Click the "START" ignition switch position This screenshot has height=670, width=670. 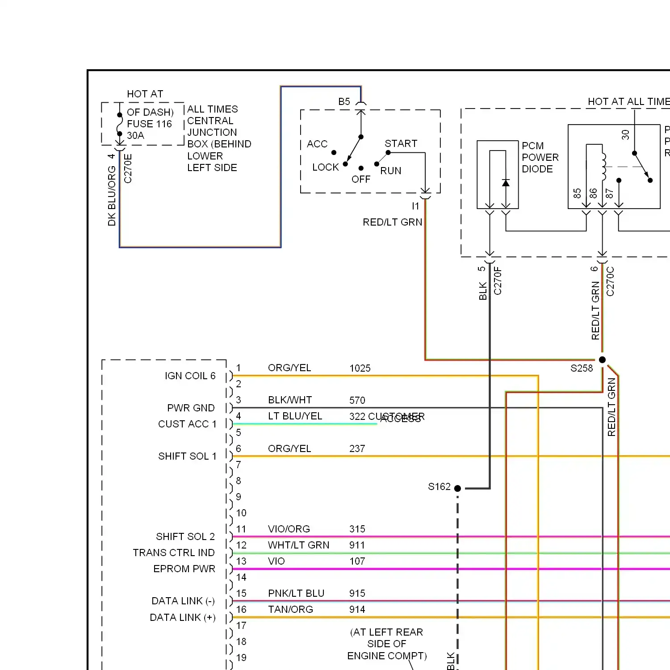pos(401,143)
